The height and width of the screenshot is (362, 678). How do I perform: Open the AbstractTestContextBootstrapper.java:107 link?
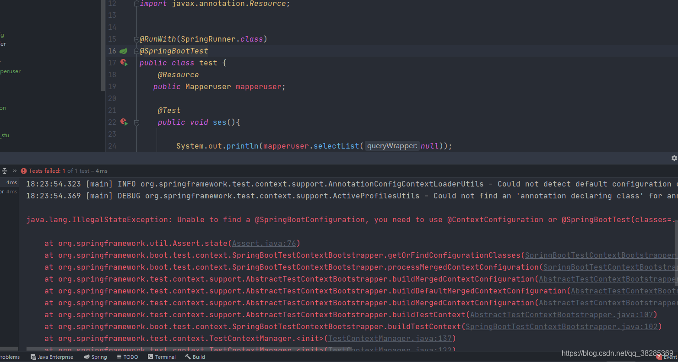pyautogui.click(x=561, y=315)
